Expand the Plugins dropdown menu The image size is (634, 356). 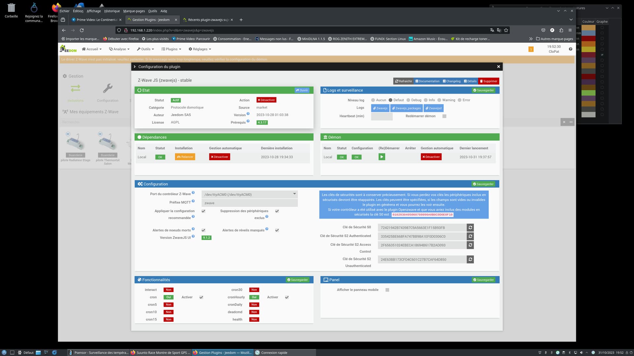(x=171, y=49)
